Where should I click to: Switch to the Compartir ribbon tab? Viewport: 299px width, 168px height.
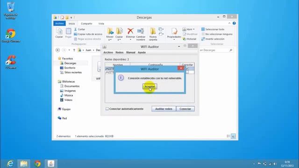pos(86,24)
